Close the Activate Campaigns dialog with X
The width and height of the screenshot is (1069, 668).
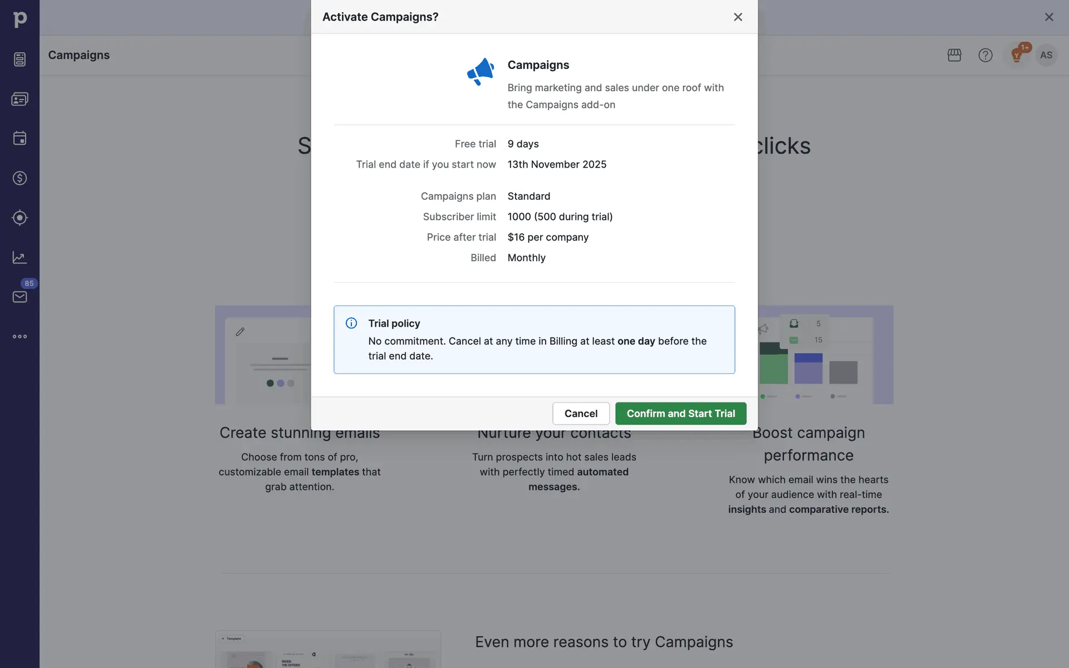[x=738, y=17]
